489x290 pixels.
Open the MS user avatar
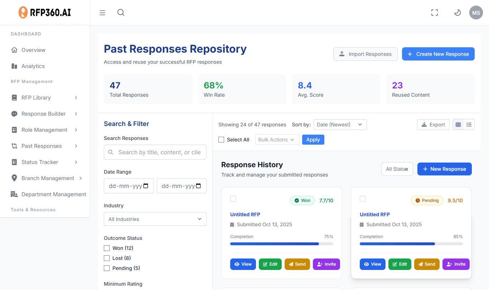pos(476,13)
